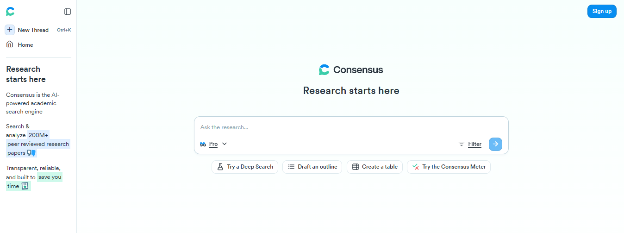Click the Consensus logo in the sidebar

10,12
